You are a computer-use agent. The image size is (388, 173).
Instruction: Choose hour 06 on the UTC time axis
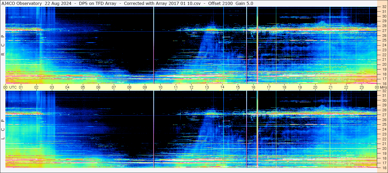point(98,87)
